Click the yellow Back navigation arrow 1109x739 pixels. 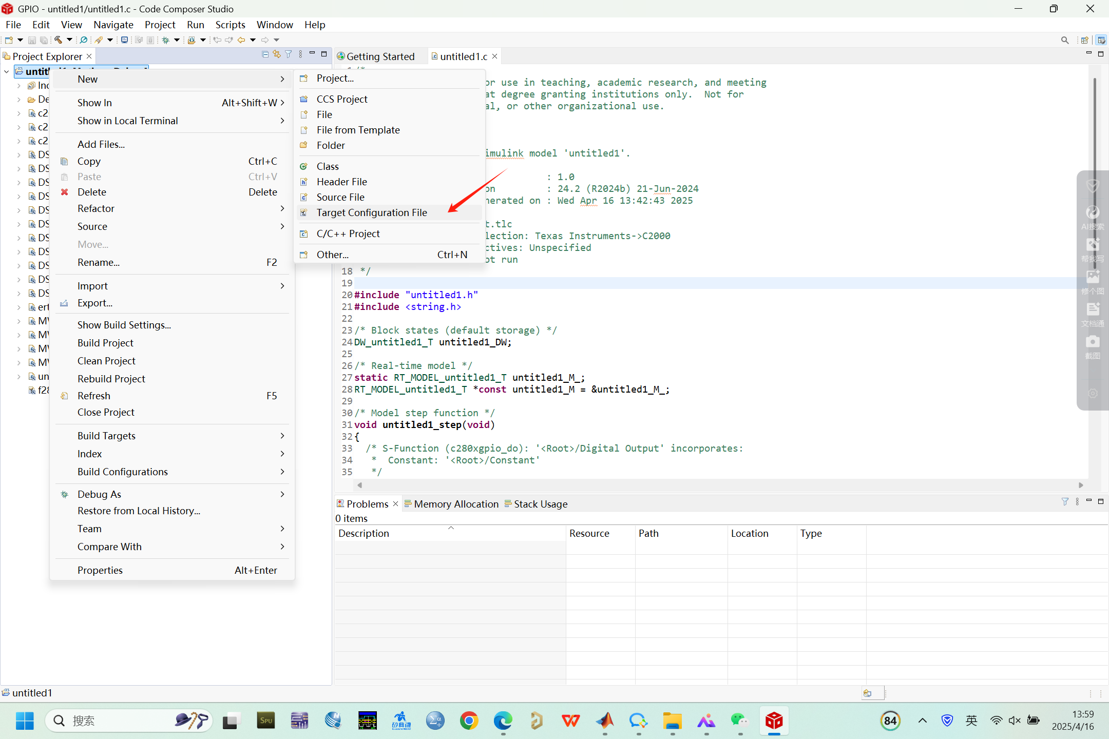click(241, 40)
